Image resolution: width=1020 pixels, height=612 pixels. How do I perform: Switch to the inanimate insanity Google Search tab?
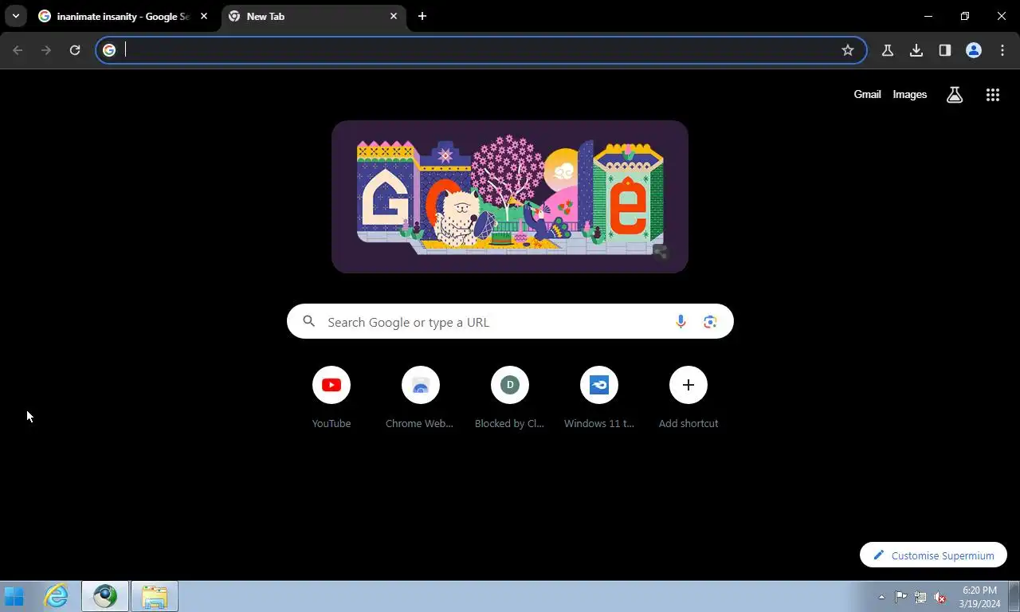click(124, 16)
